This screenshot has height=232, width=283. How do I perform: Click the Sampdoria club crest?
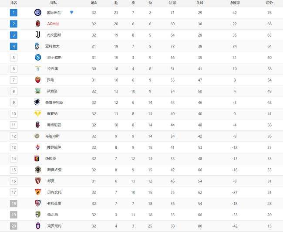[37, 102]
